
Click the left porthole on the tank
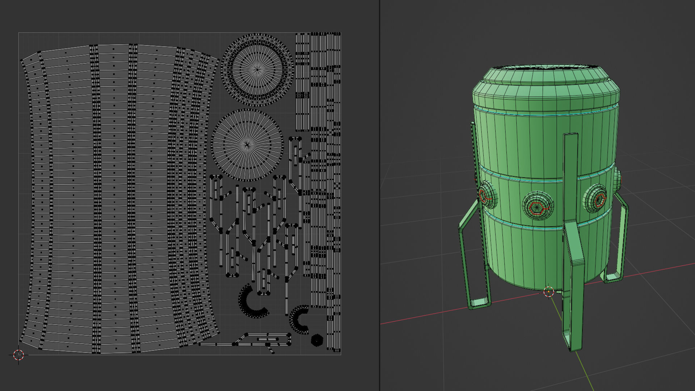pyautogui.click(x=487, y=195)
